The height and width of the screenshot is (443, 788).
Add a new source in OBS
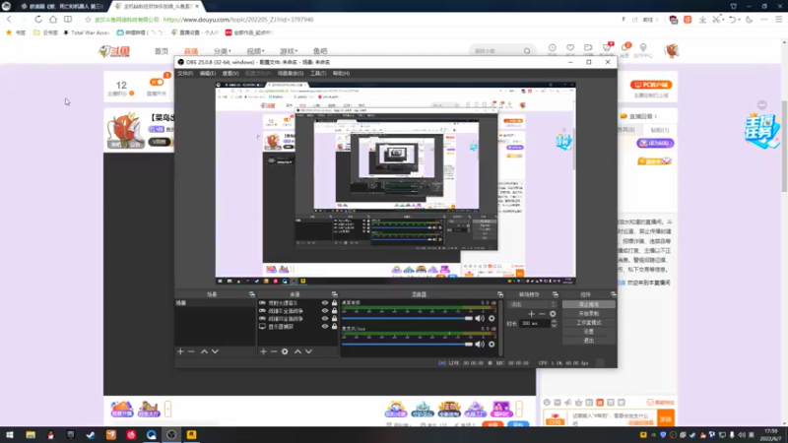(x=263, y=351)
